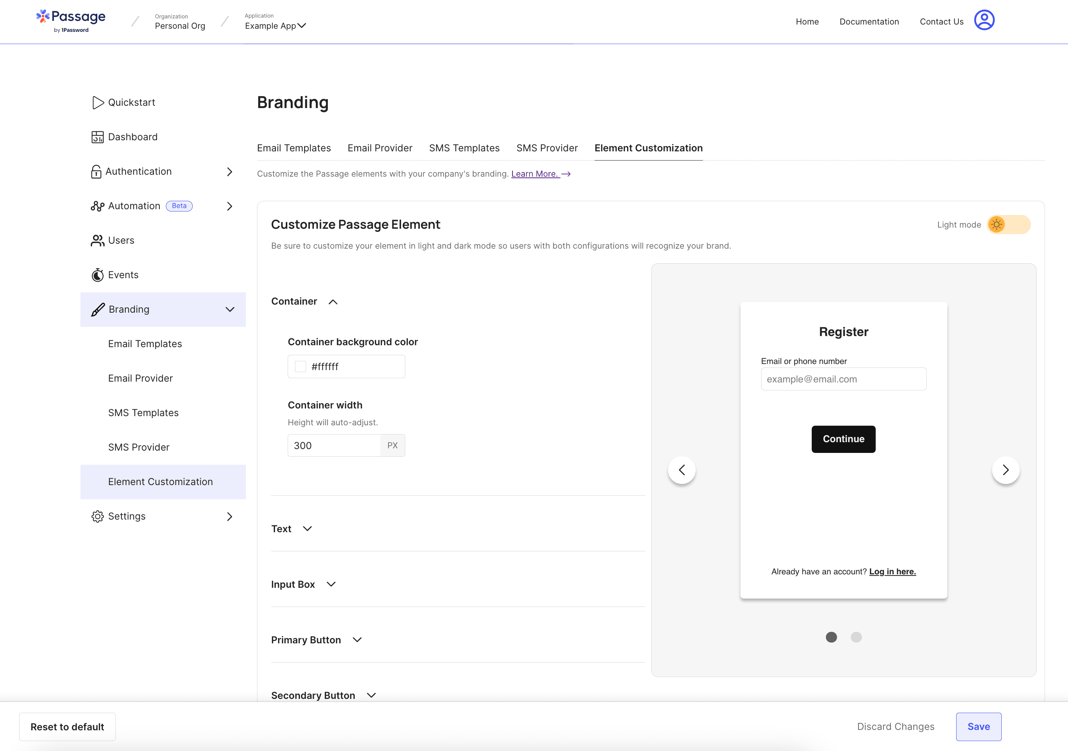Select first carousel dot indicator
Image resolution: width=1068 pixels, height=751 pixels.
pyautogui.click(x=831, y=637)
